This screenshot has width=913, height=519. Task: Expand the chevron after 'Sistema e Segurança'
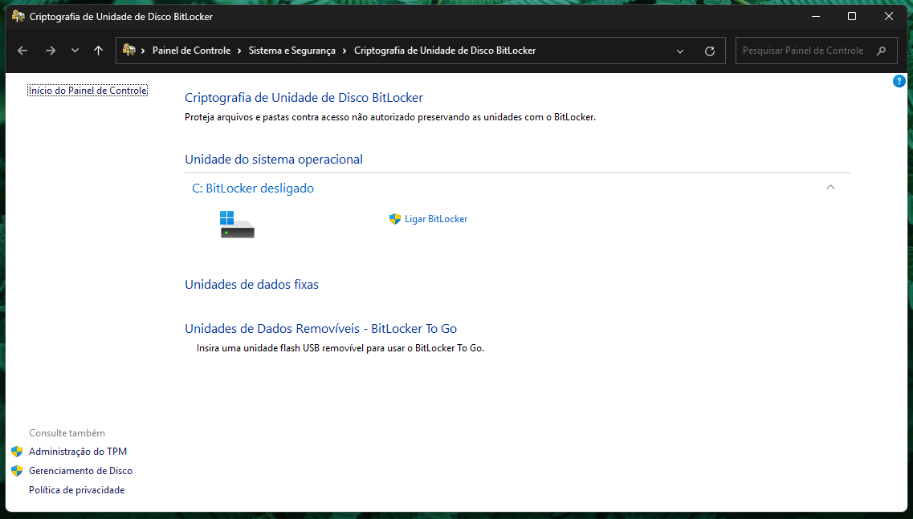(x=344, y=51)
